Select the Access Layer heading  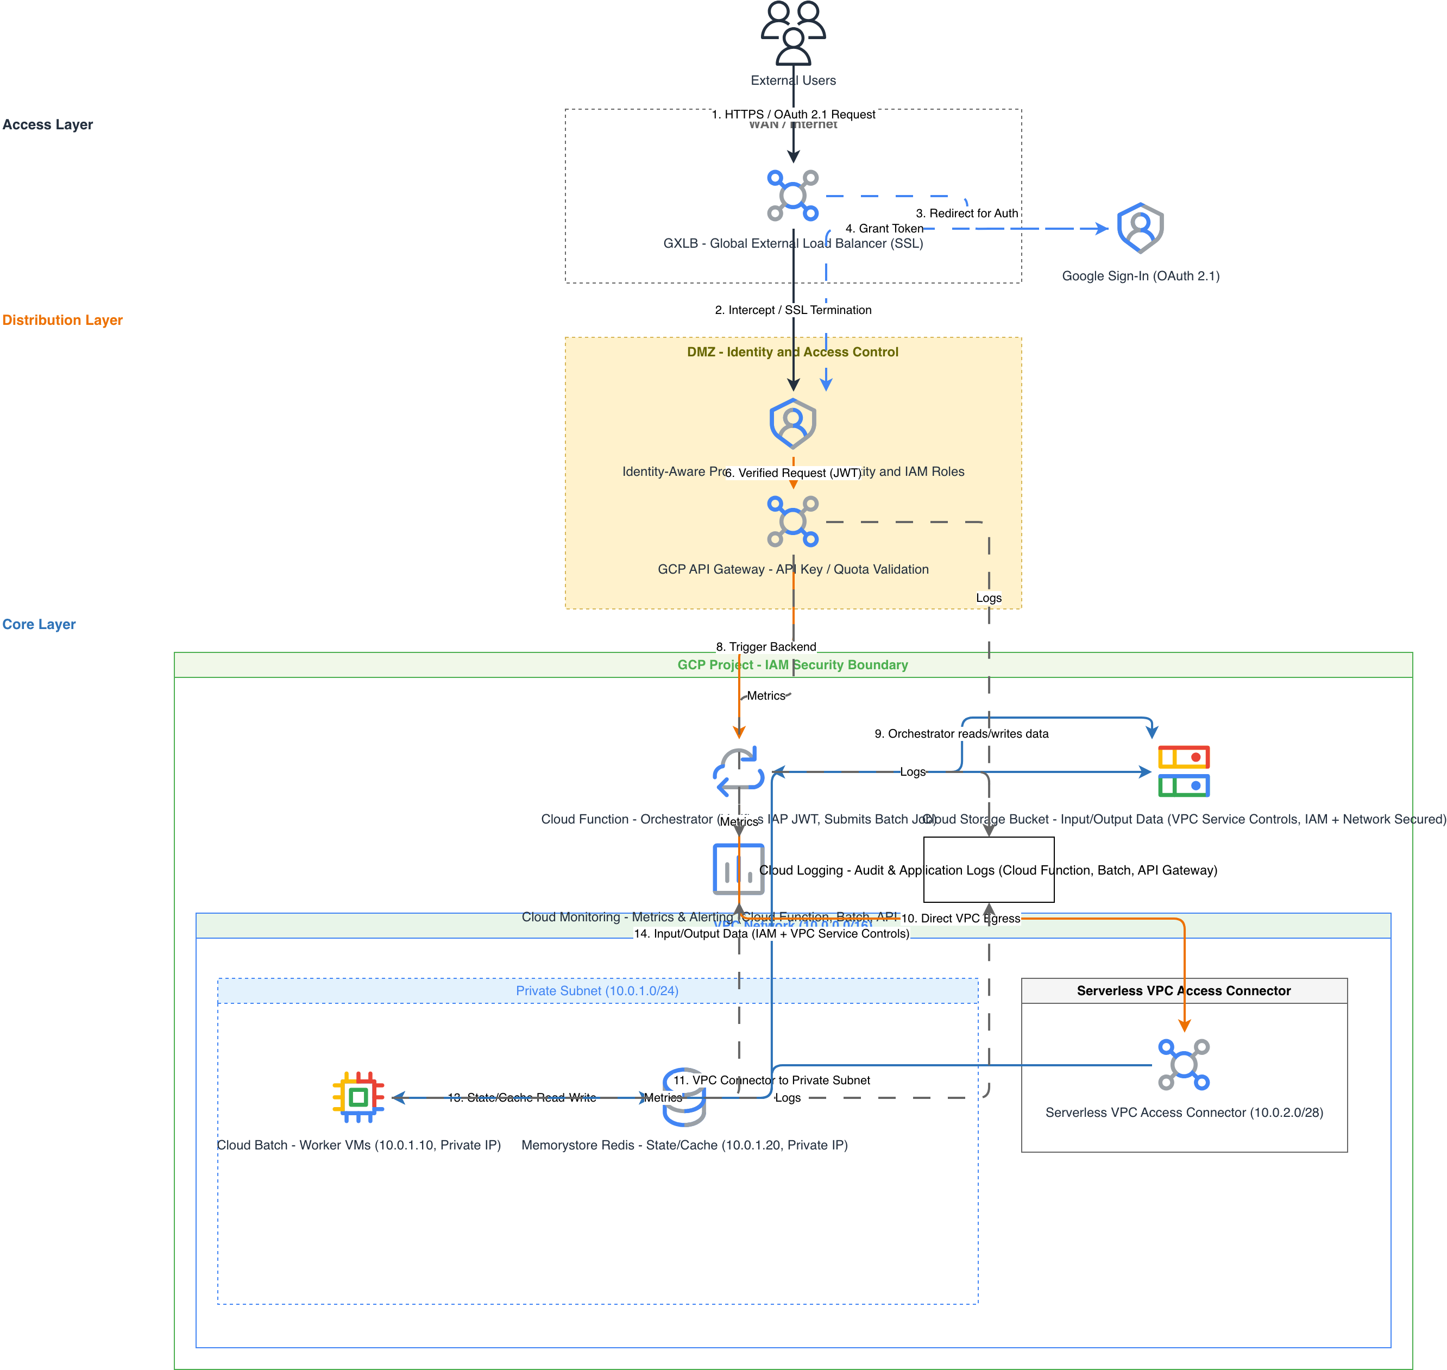(47, 124)
